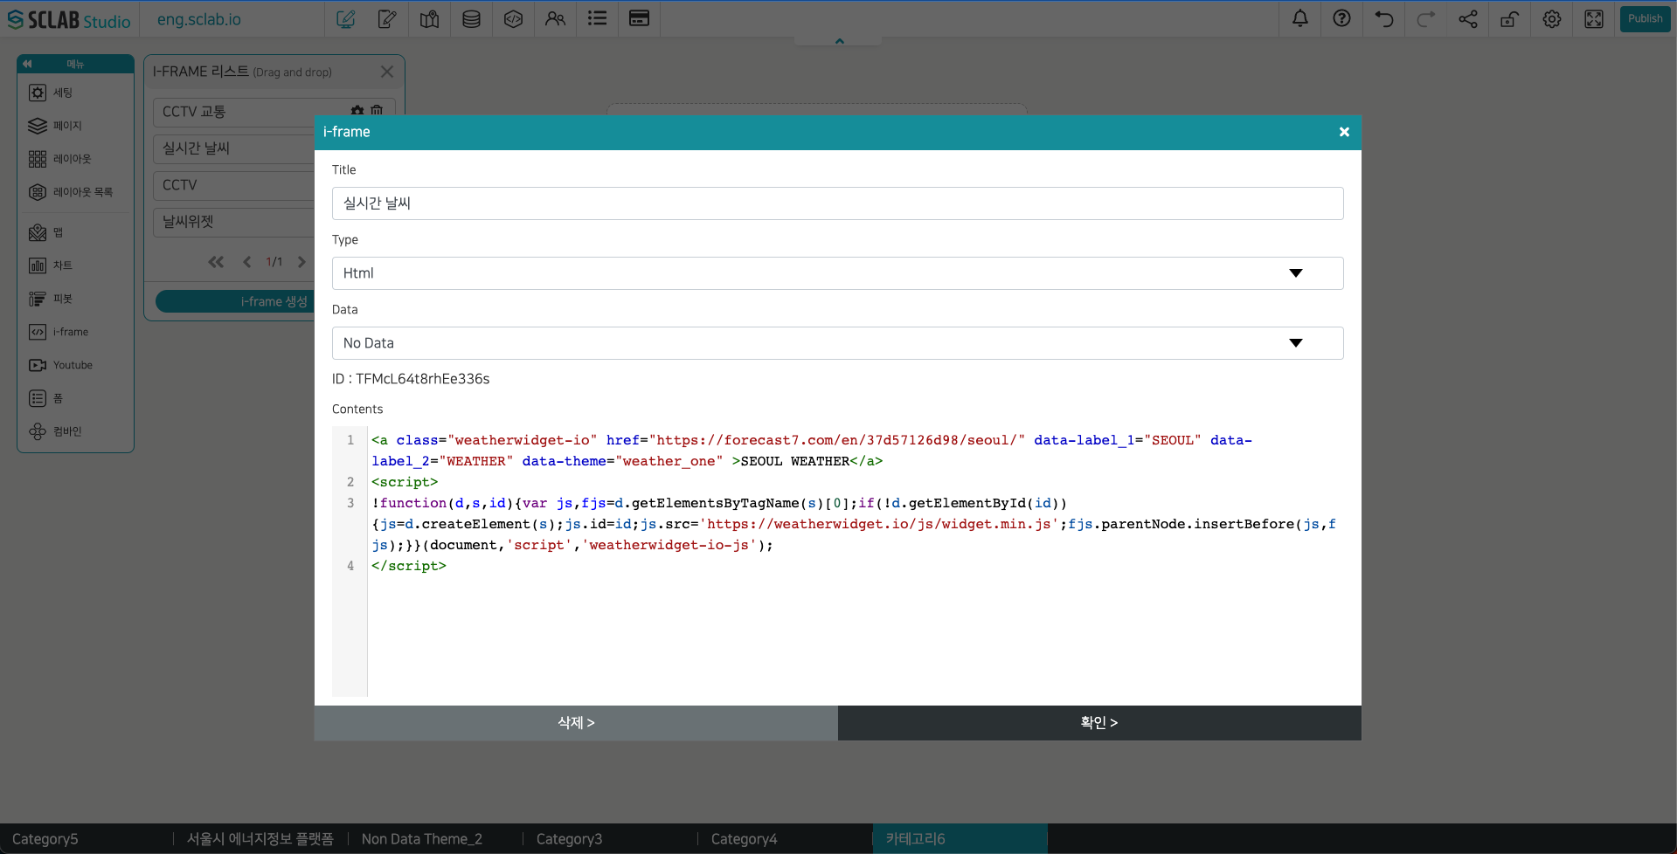Click the share icon
Viewport: 1677px width, 854px height.
pyautogui.click(x=1468, y=18)
